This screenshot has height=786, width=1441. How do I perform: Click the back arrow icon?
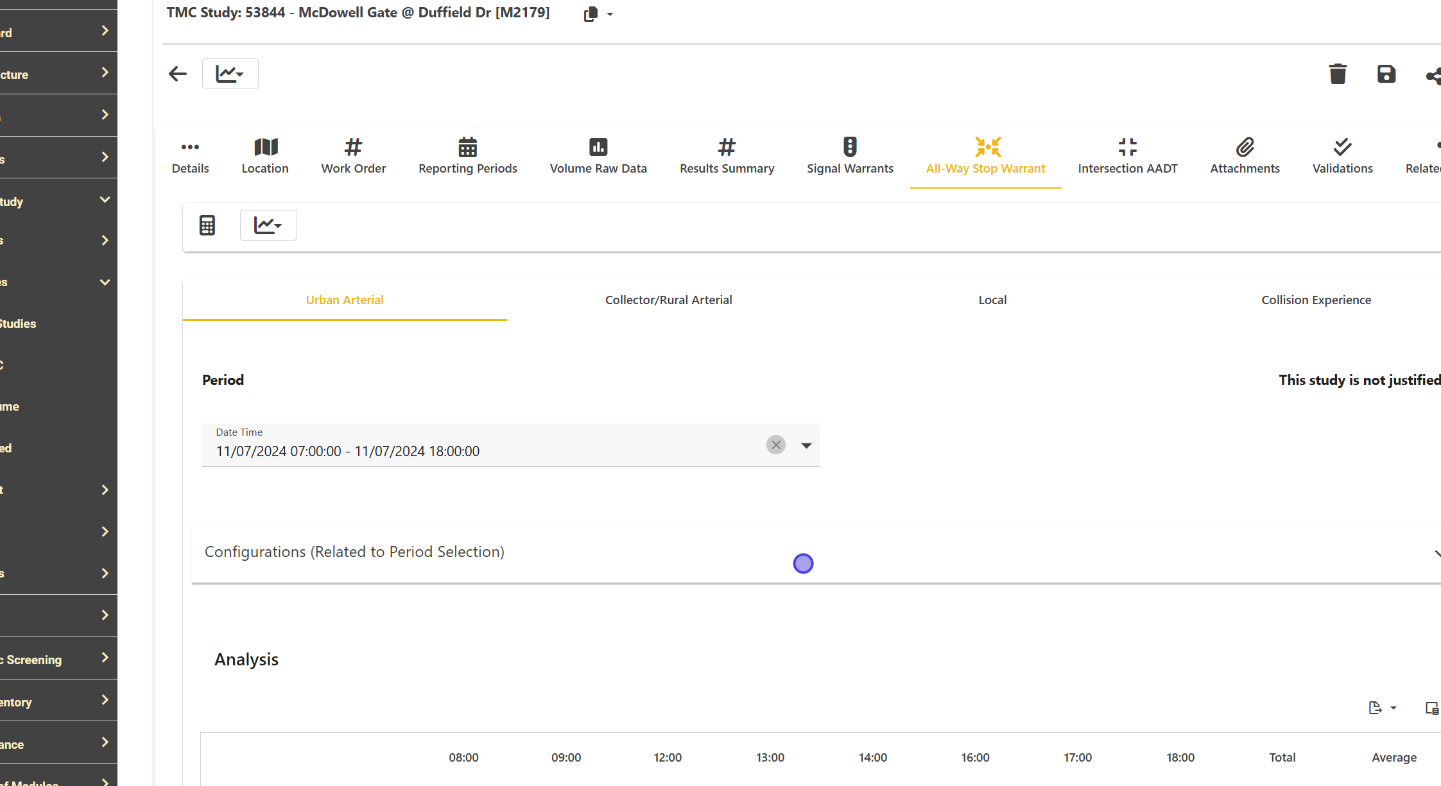[x=178, y=74]
